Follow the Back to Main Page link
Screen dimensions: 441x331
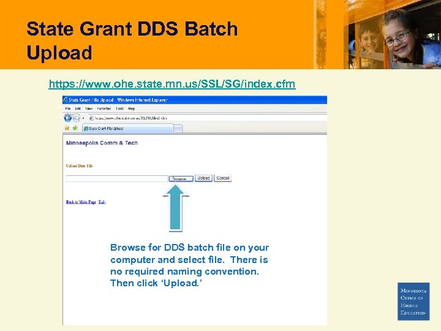point(81,202)
